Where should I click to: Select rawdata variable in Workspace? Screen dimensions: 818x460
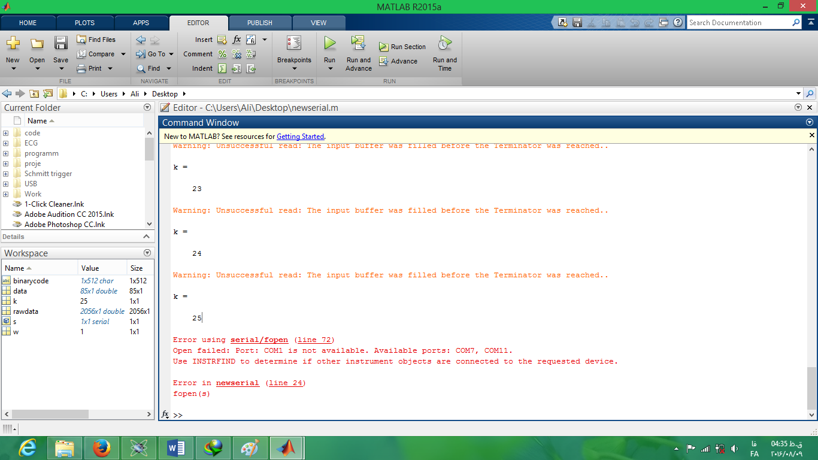click(x=77, y=311)
